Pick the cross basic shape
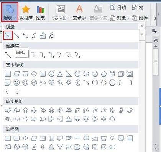 pos(95,74)
